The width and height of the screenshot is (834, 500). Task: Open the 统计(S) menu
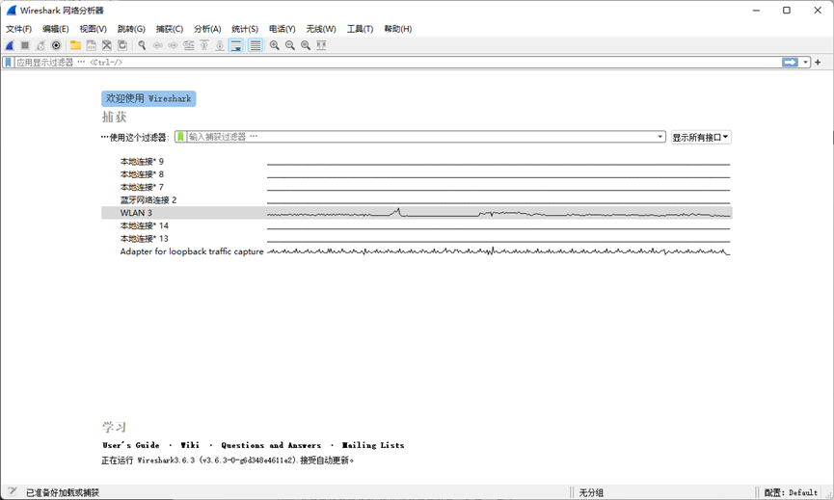point(245,29)
